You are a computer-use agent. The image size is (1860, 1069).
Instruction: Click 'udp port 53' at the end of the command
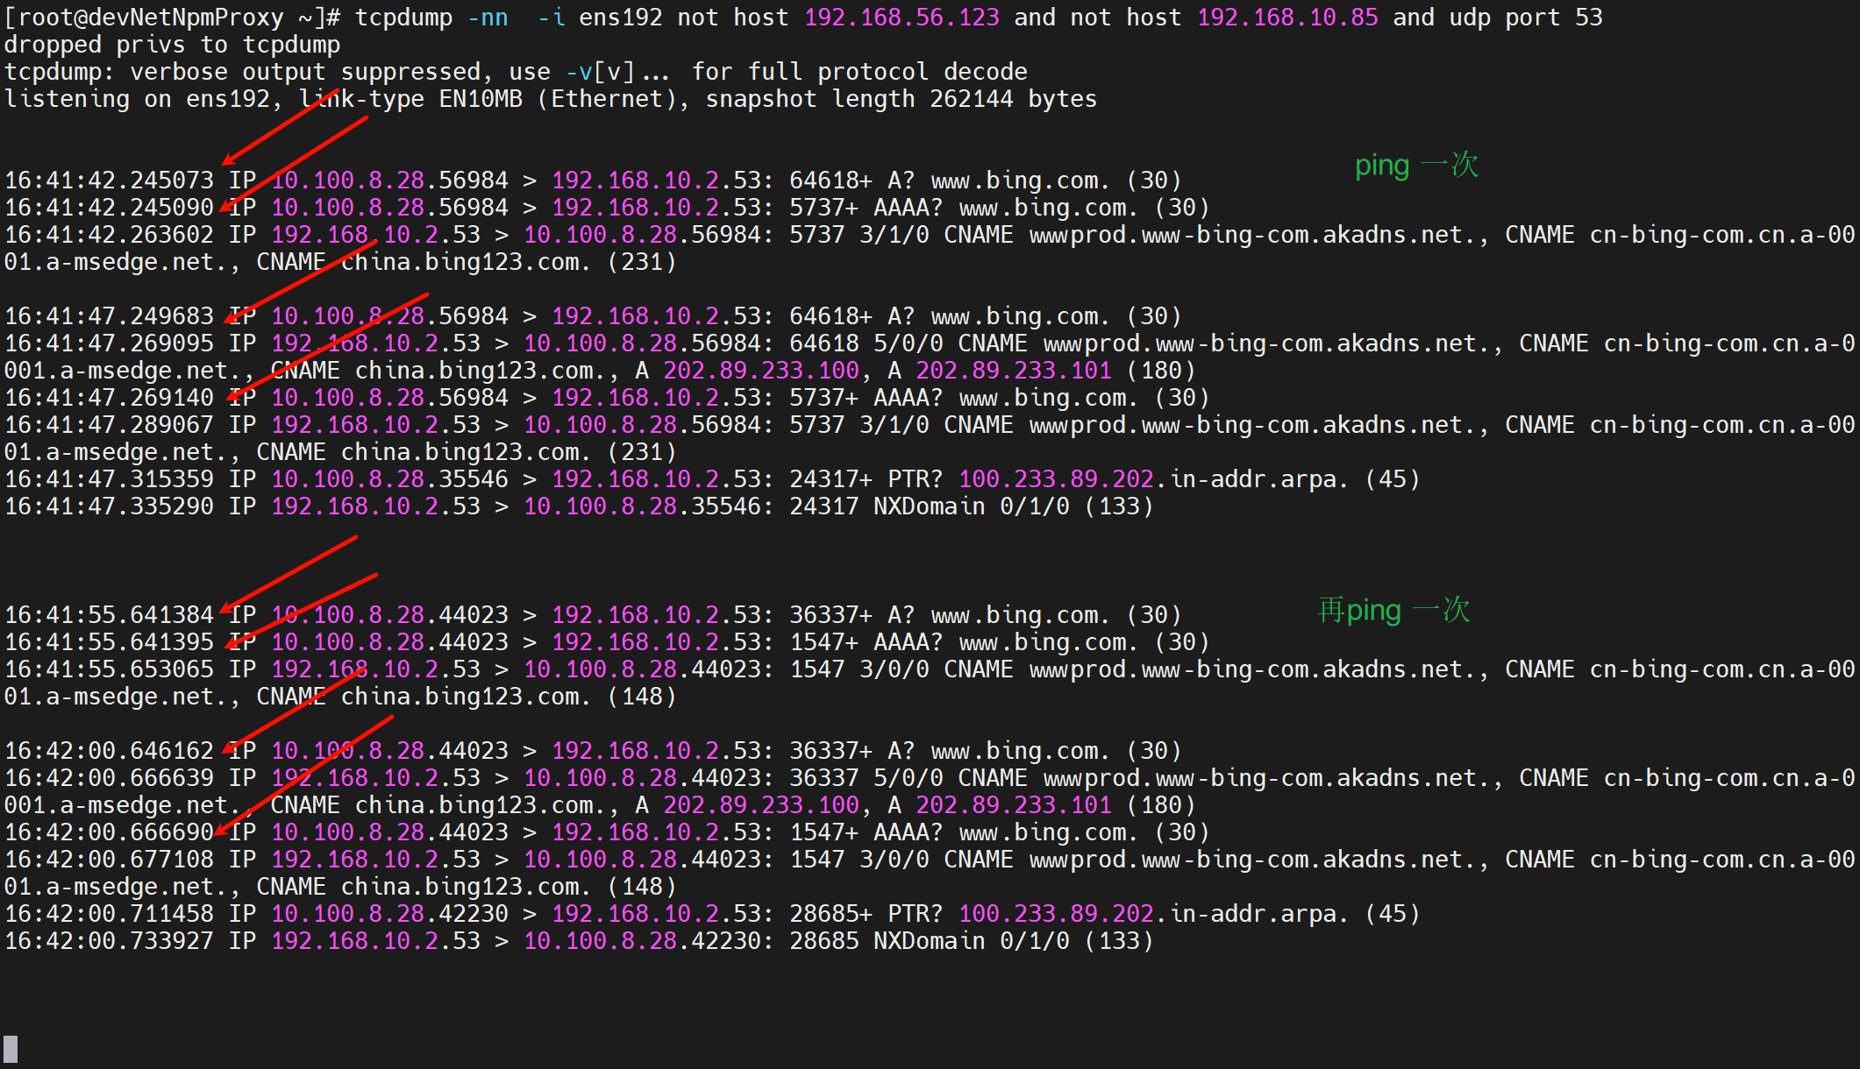(x=1525, y=18)
